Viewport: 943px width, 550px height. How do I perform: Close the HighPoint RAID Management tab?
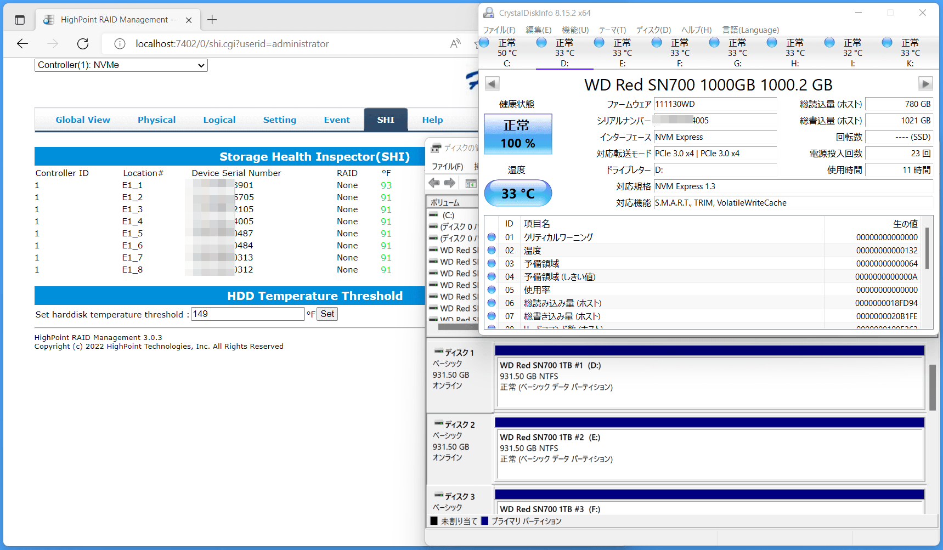pos(189,20)
